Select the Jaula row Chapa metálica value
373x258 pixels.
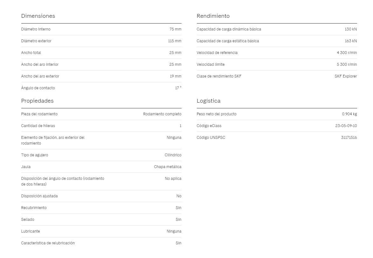pos(168,167)
